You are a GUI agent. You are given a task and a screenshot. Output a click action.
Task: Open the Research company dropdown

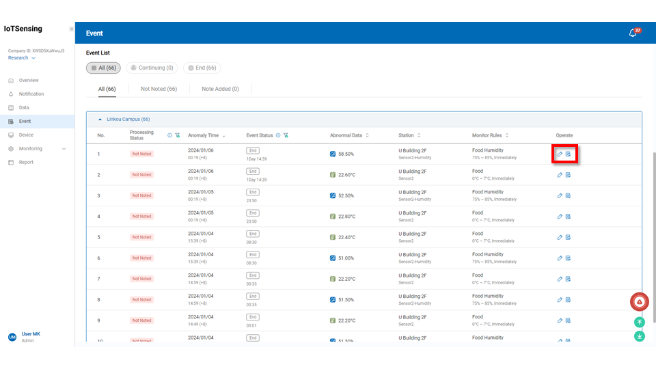click(x=22, y=58)
